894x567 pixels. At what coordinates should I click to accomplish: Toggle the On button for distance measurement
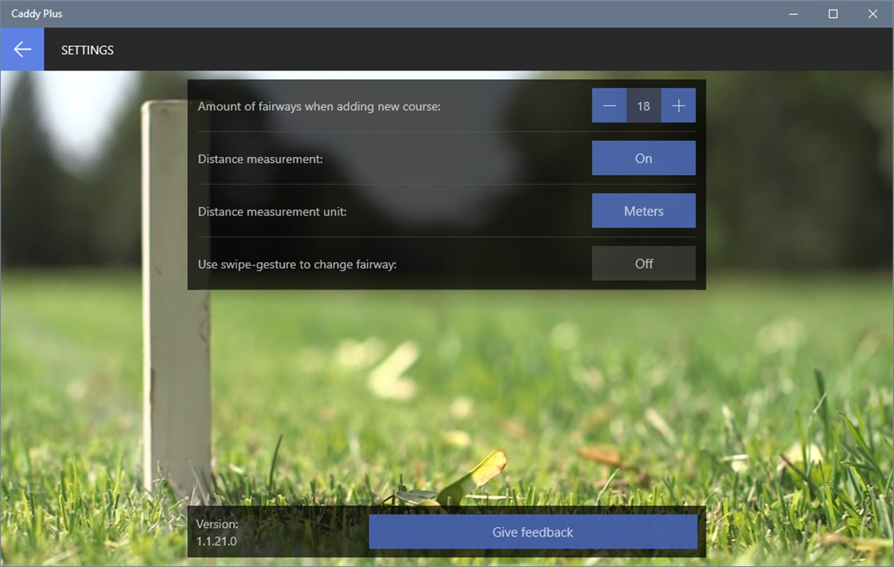point(643,158)
